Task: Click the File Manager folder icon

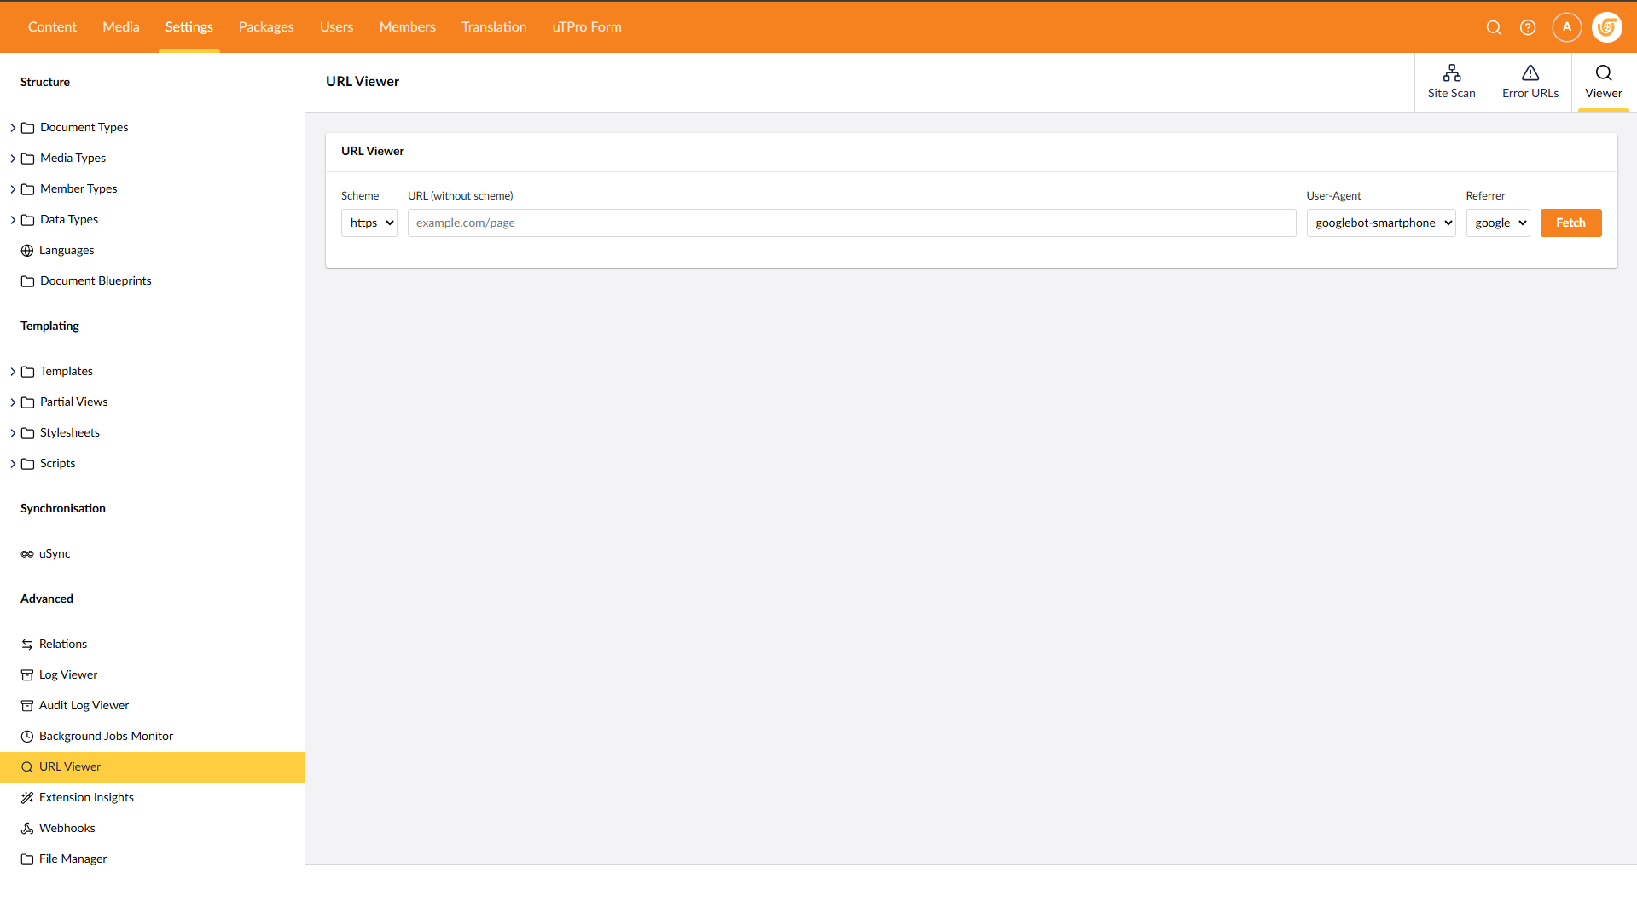Action: pyautogui.click(x=27, y=859)
